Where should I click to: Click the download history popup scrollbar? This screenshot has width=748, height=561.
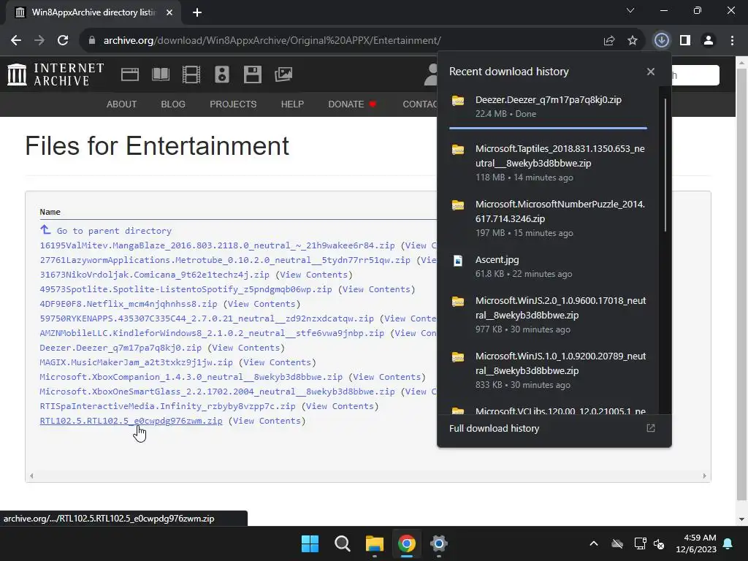pyautogui.click(x=665, y=165)
